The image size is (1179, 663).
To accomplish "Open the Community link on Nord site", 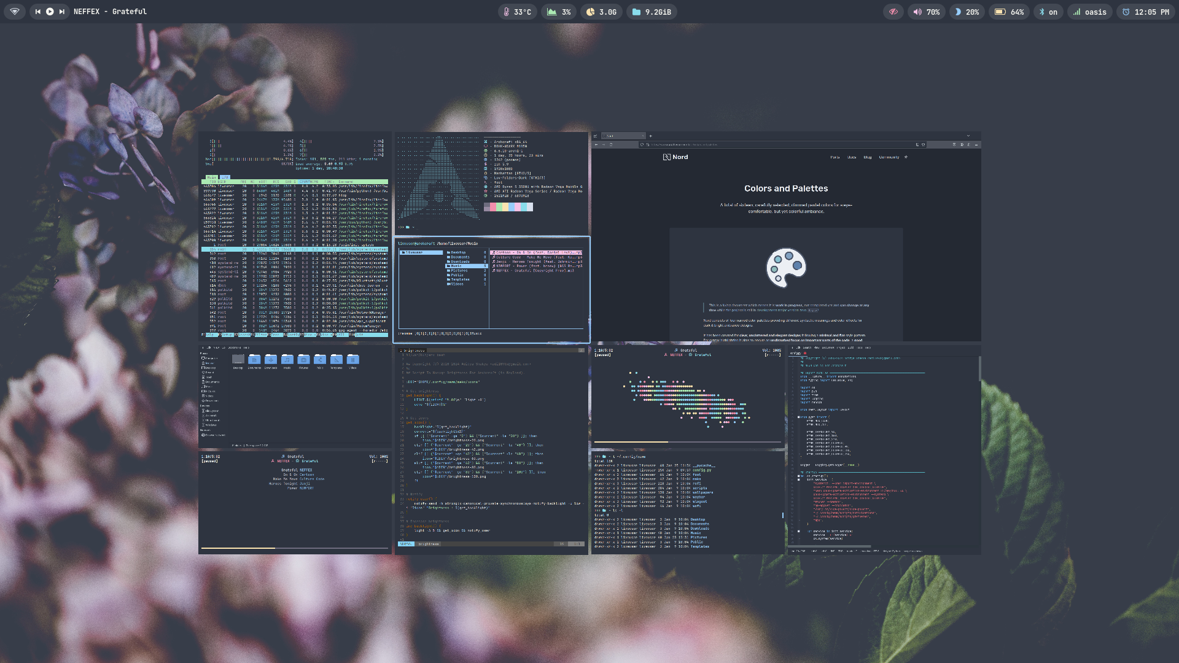I will [889, 157].
